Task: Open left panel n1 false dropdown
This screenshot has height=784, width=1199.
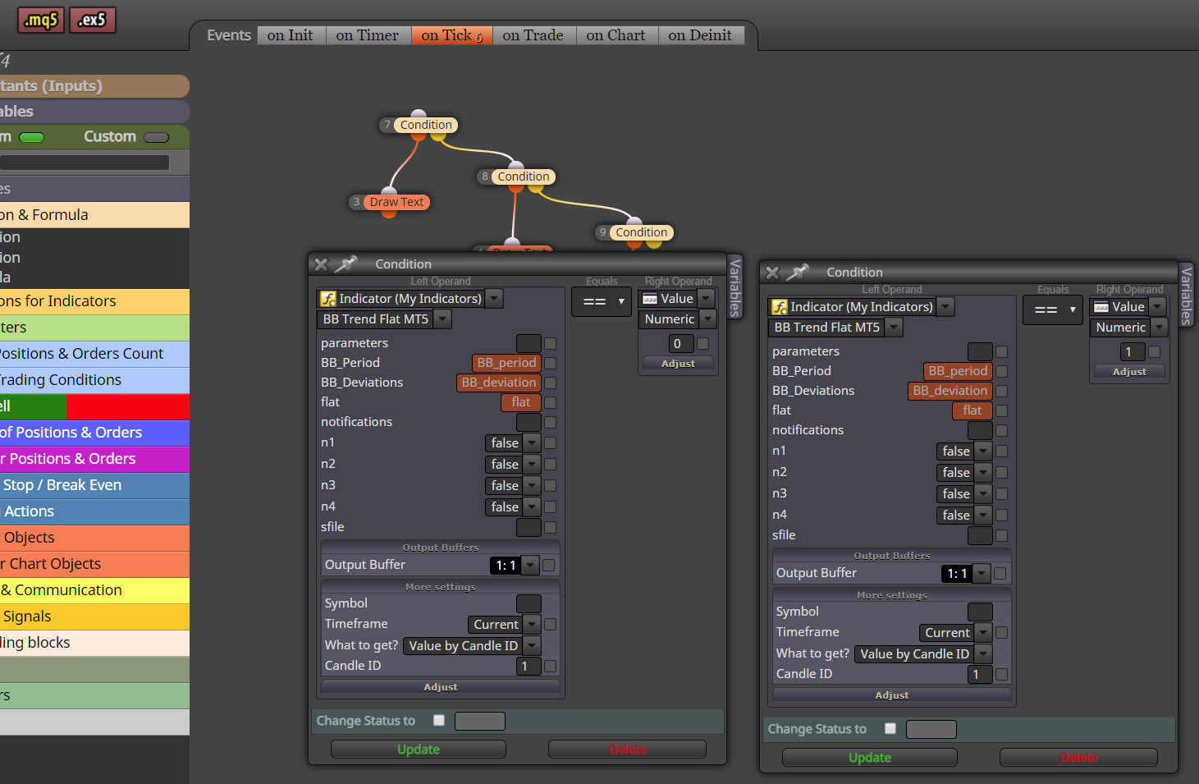Action: [532, 443]
